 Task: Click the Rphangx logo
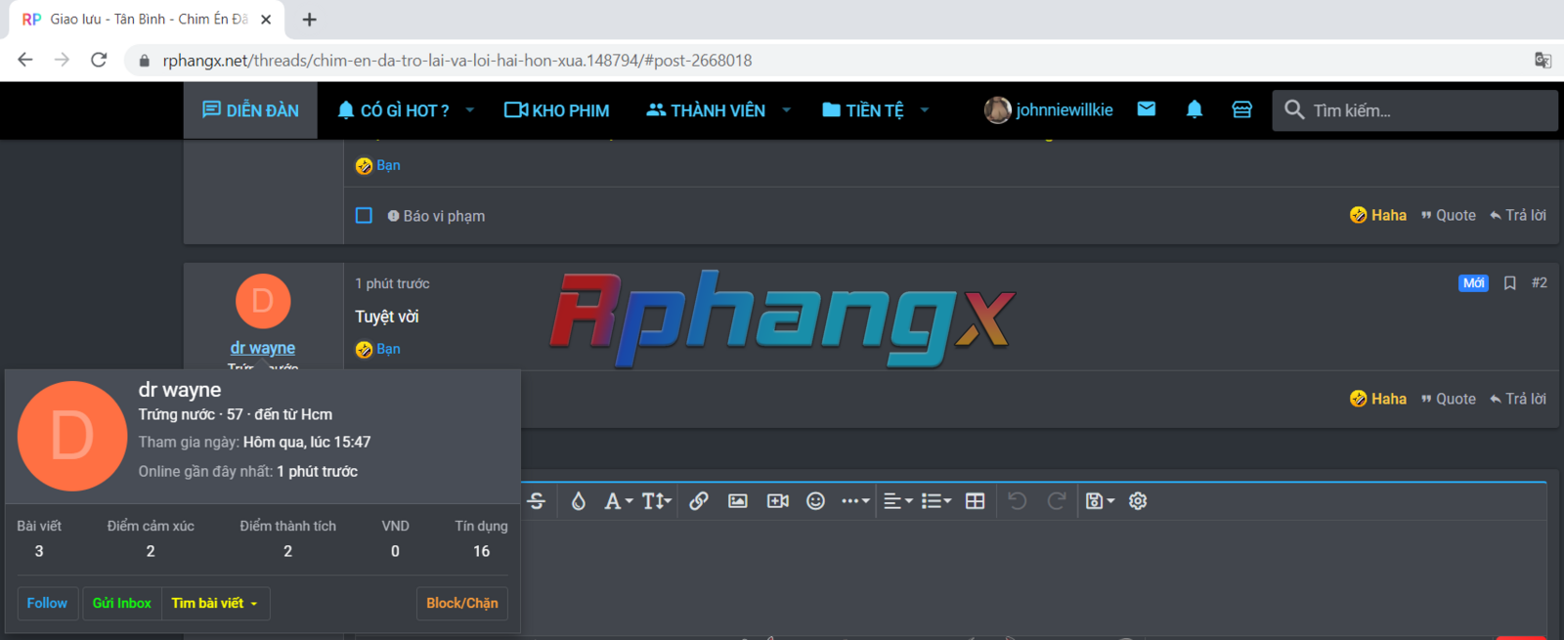tap(782, 319)
